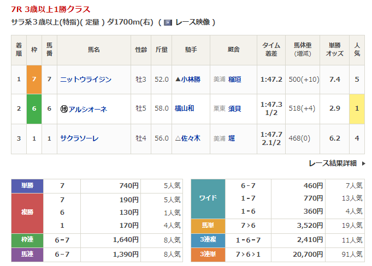This screenshot has height=266, width=372.
Task: Open horse ニットウライジン's page
Action: 86,80
